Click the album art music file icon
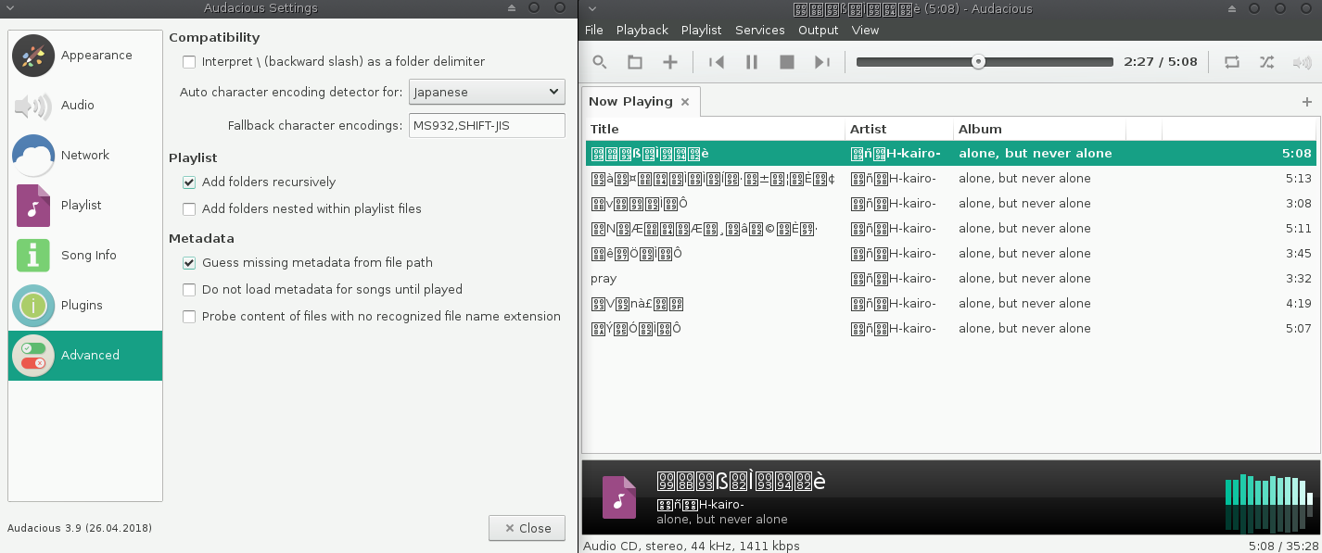The image size is (1322, 553). coord(619,497)
